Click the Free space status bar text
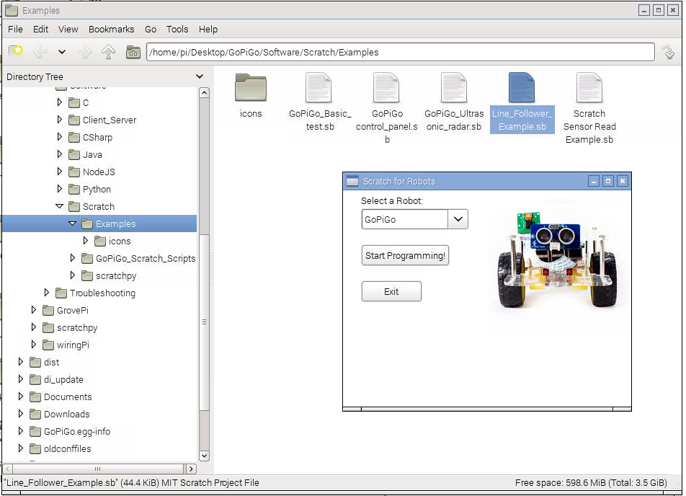 tap(591, 483)
